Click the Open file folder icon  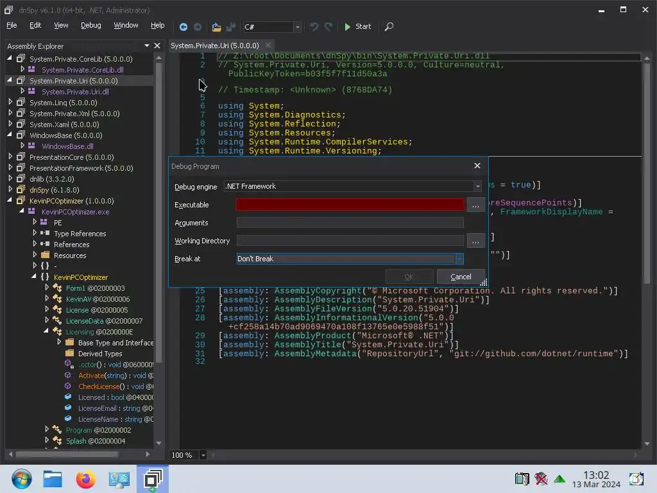[x=216, y=27]
